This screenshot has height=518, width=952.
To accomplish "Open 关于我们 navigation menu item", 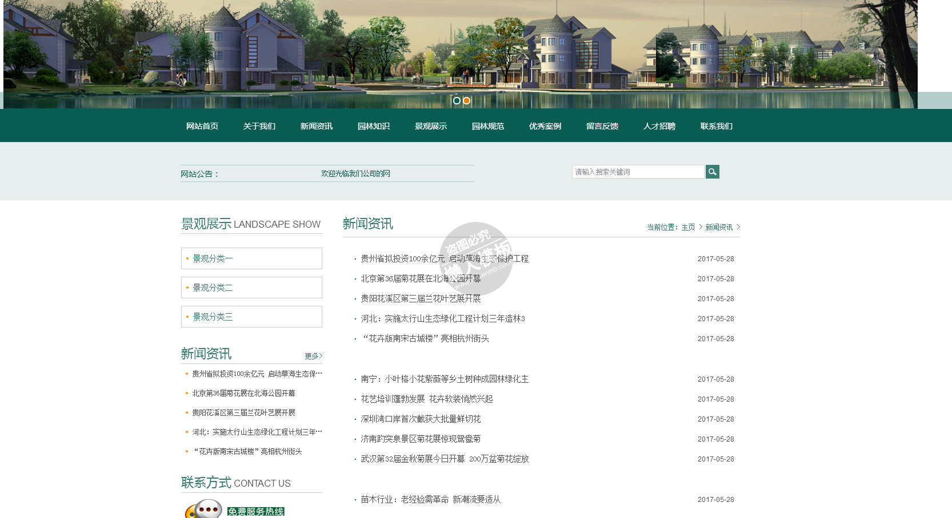I will click(259, 126).
